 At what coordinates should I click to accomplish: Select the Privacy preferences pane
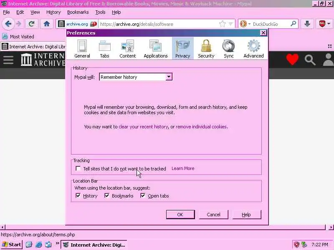182,49
